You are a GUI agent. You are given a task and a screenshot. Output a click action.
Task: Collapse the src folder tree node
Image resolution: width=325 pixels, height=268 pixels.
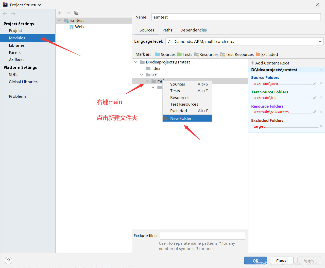pyautogui.click(x=142, y=75)
